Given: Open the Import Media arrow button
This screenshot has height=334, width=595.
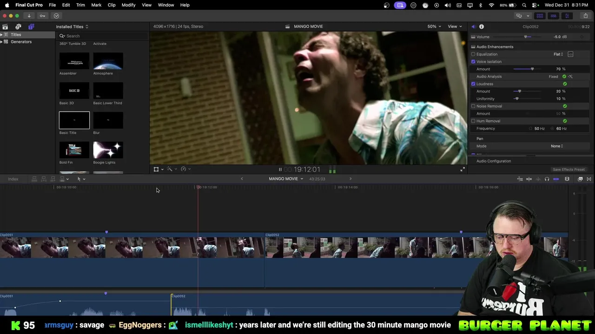Looking at the screenshot, I should 29,16.
